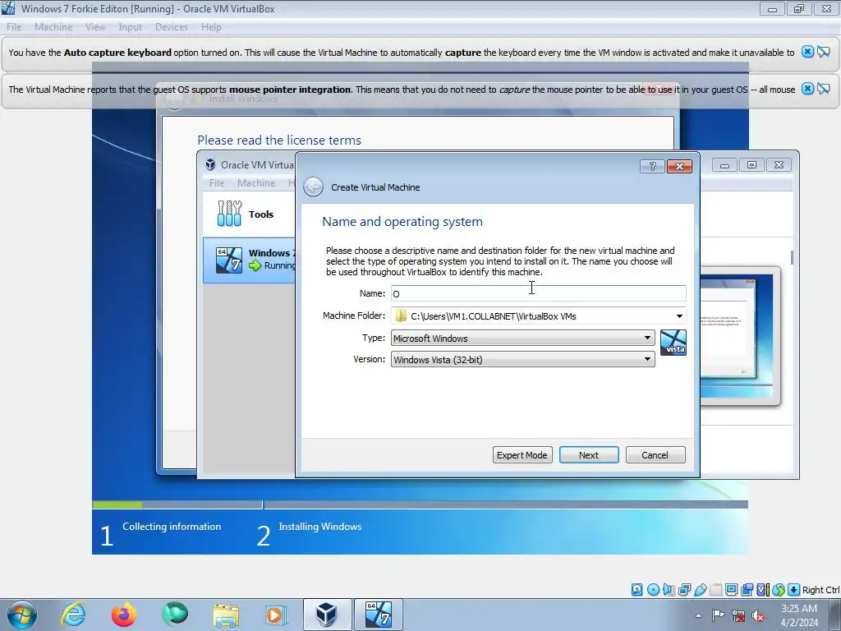Open the green browser icon on taskbar
Image resolution: width=841 pixels, height=631 pixels.
click(175, 615)
